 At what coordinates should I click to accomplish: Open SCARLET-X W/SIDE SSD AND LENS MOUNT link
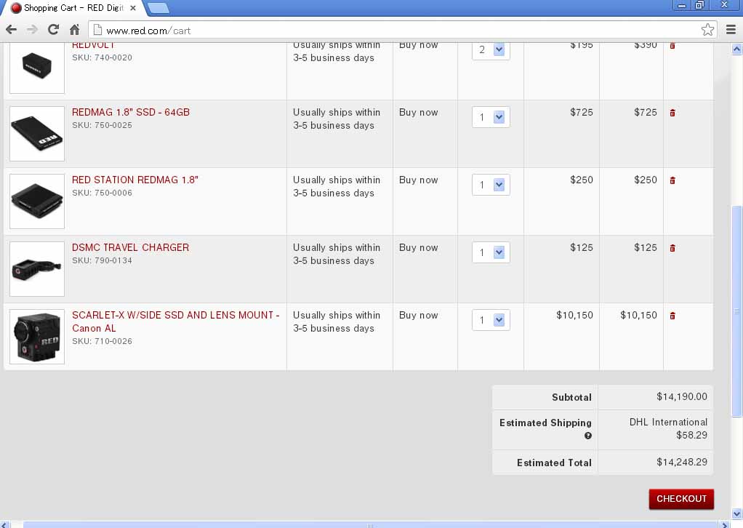(175, 322)
